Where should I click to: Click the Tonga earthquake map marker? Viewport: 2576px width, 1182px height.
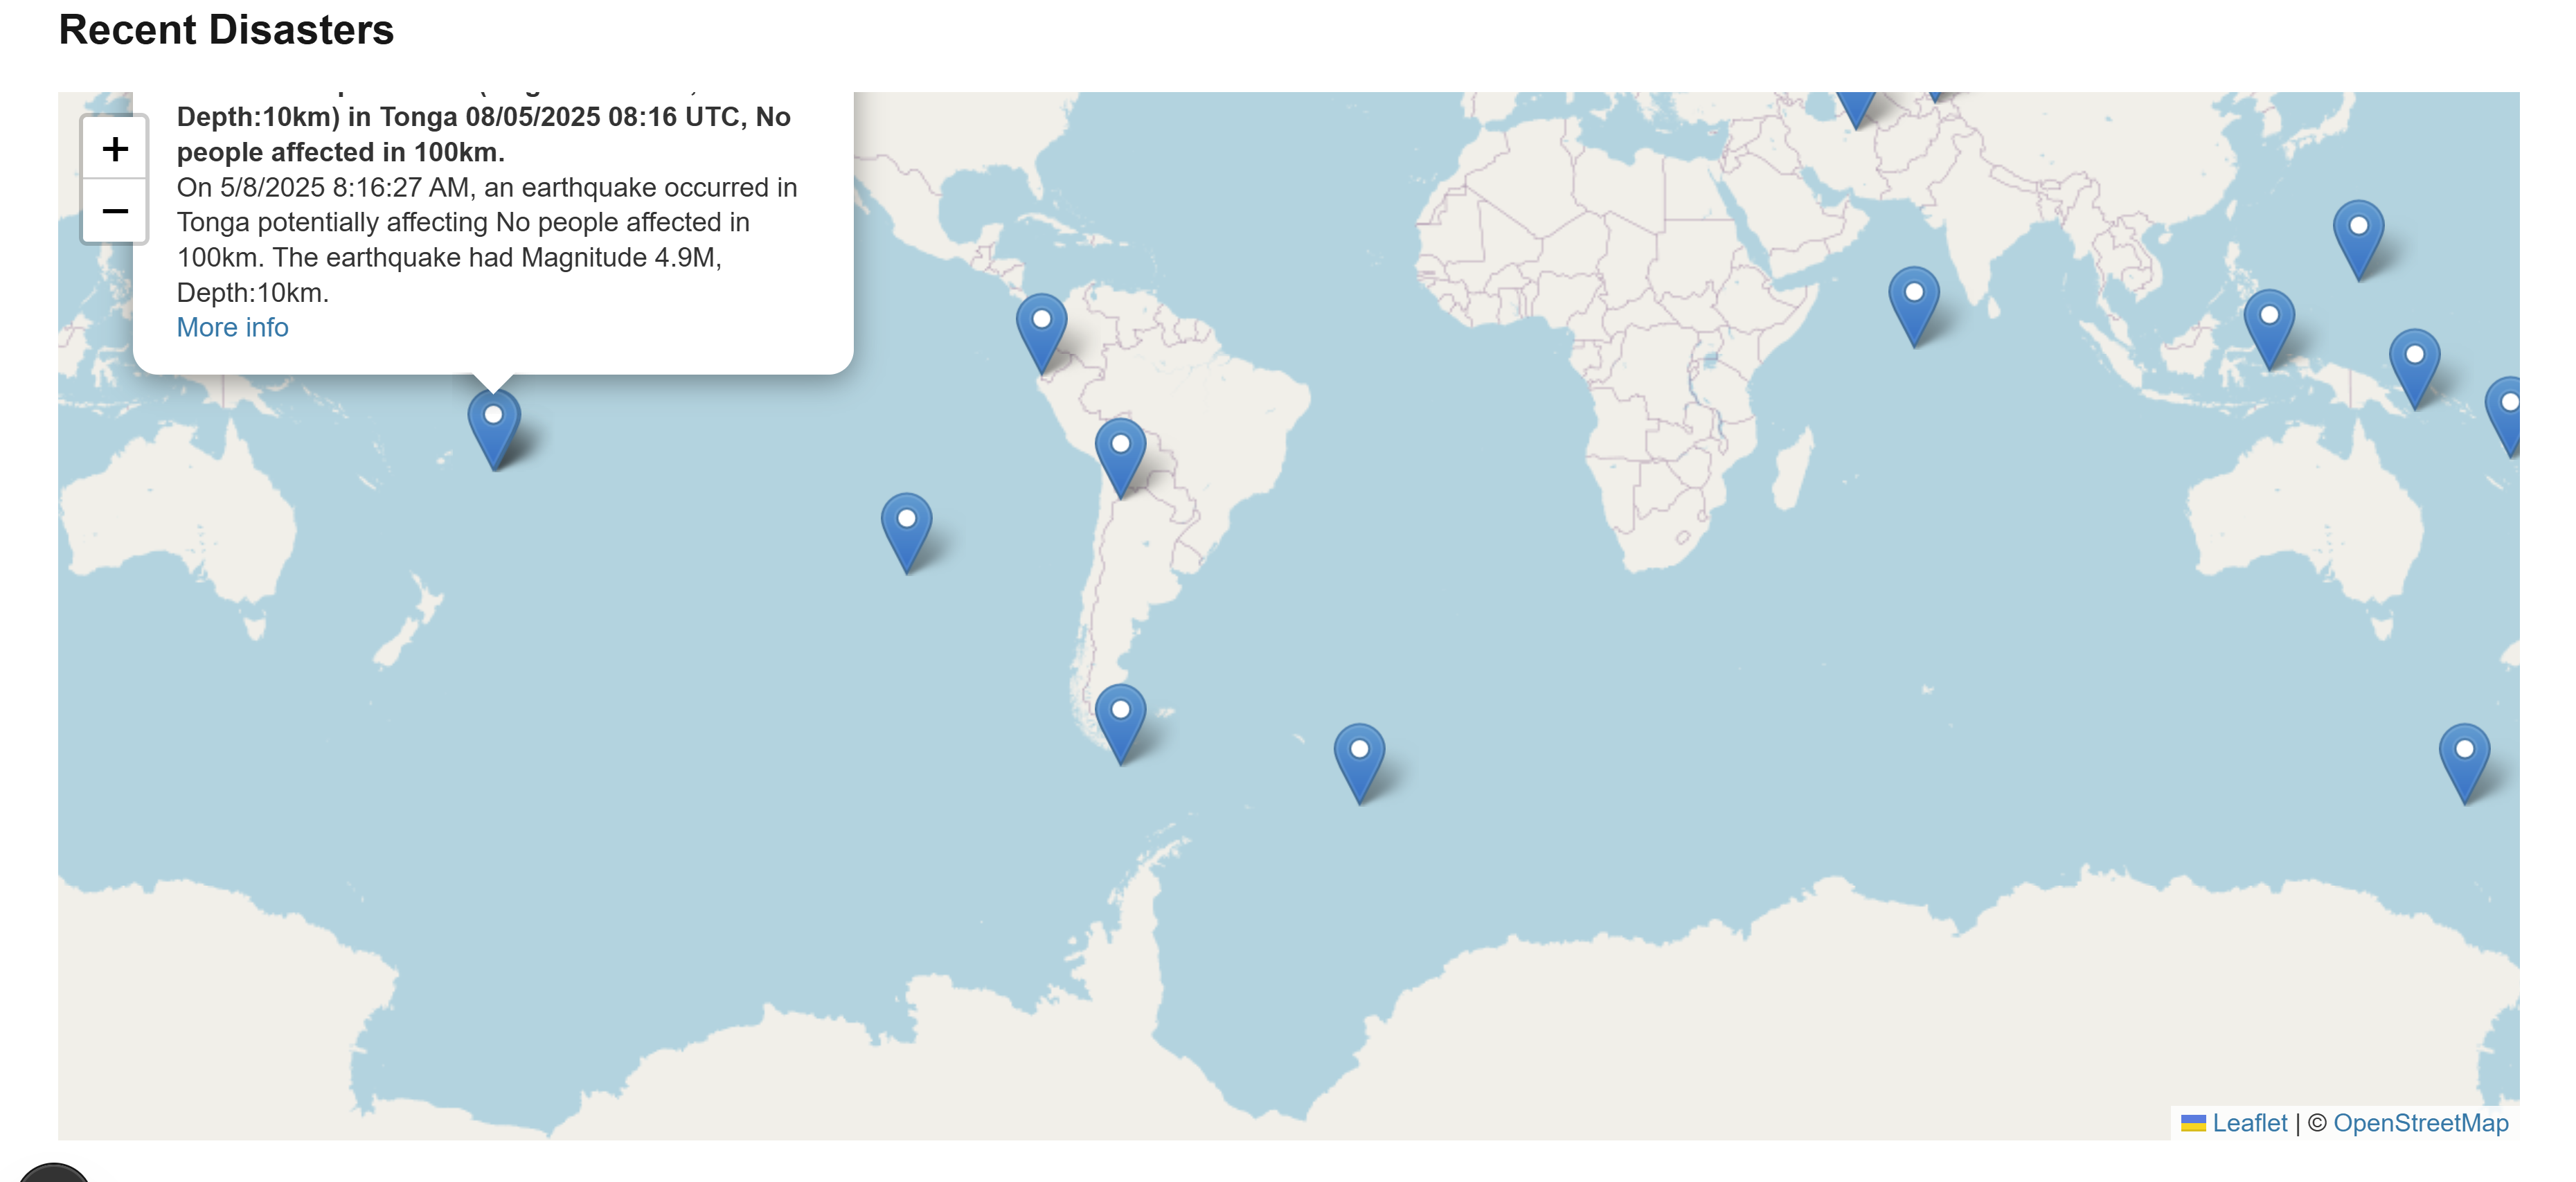tap(494, 425)
